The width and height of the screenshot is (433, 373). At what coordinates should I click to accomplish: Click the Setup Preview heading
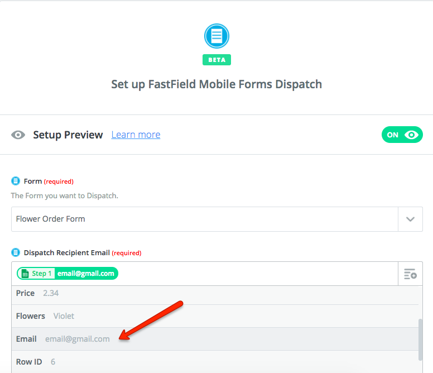coord(68,135)
